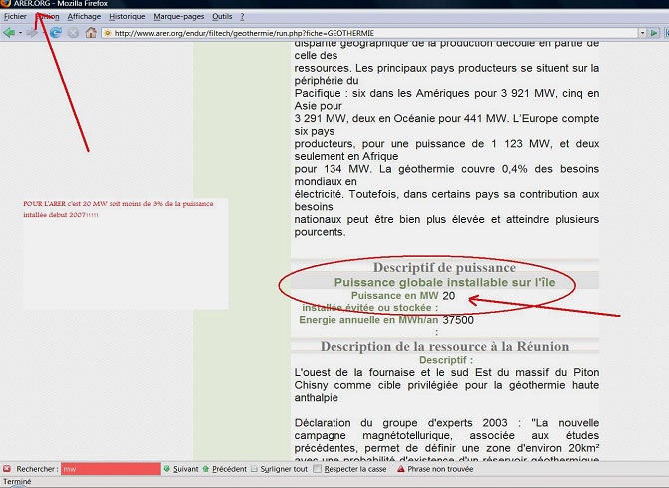Image resolution: width=669 pixels, height=488 pixels.
Task: Open the Historique menu
Action: (127, 17)
